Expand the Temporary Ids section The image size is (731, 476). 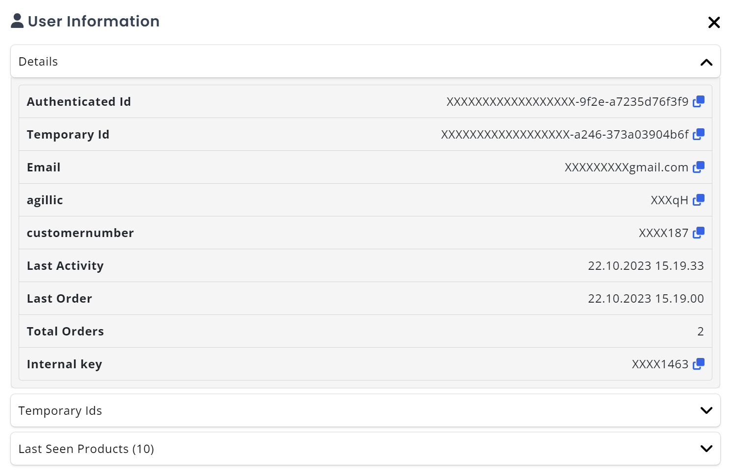point(706,410)
